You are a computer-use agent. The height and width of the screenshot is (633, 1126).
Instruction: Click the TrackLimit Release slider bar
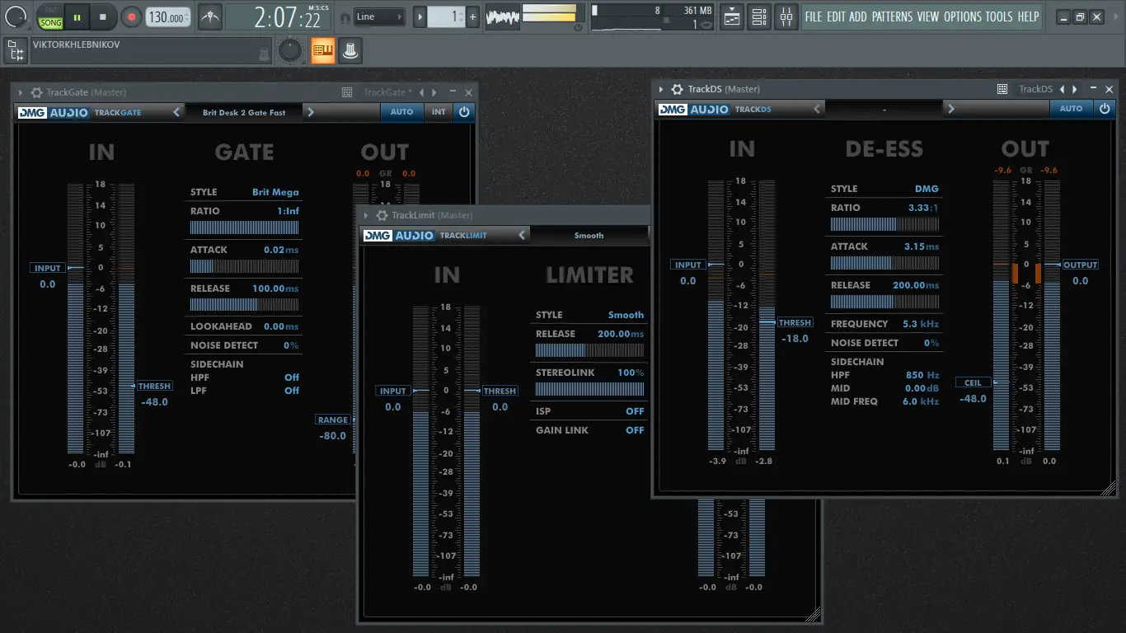point(589,350)
